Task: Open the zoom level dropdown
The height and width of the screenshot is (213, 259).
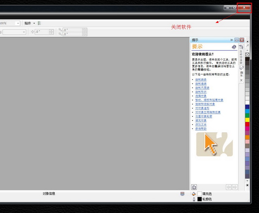Action: point(18,24)
